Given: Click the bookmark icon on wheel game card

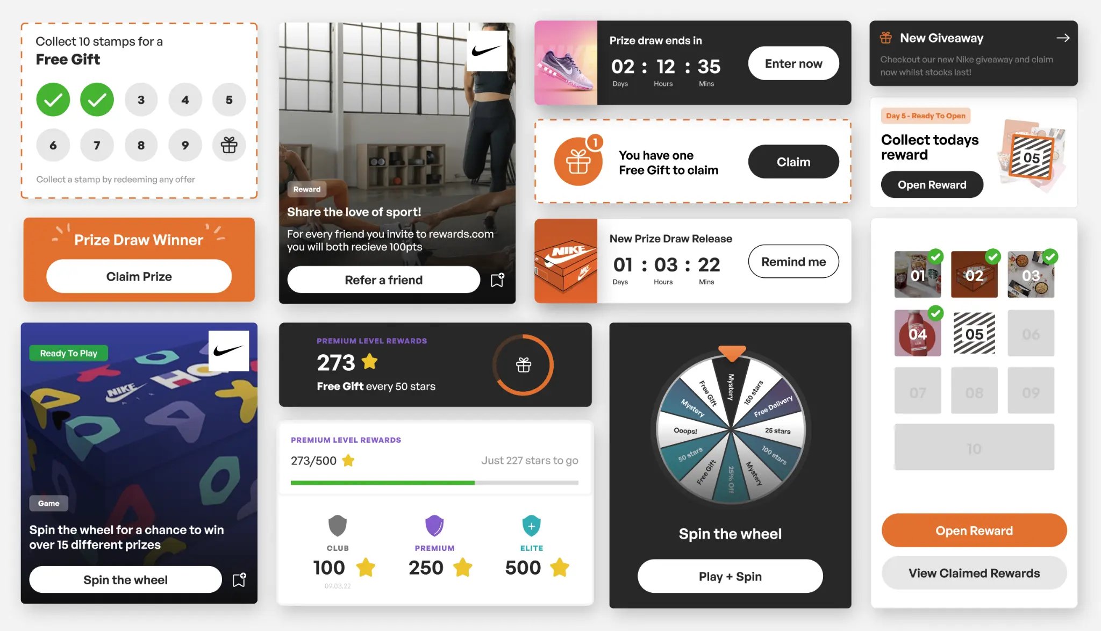Looking at the screenshot, I should pos(240,579).
